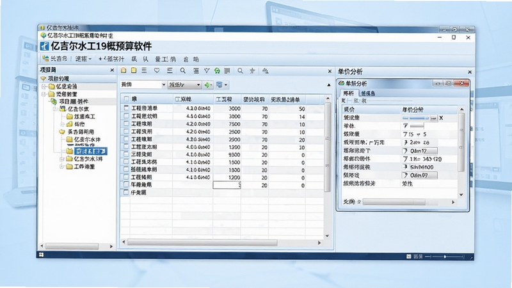
Task: Click the magnifier icon beside the star
Action: [x=241, y=70]
